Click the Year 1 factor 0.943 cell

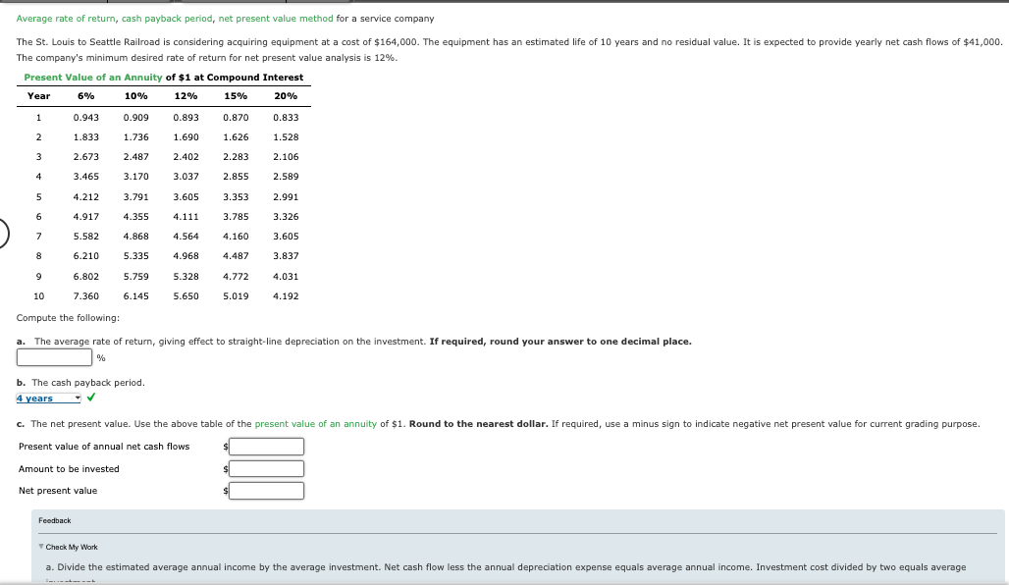(87, 117)
